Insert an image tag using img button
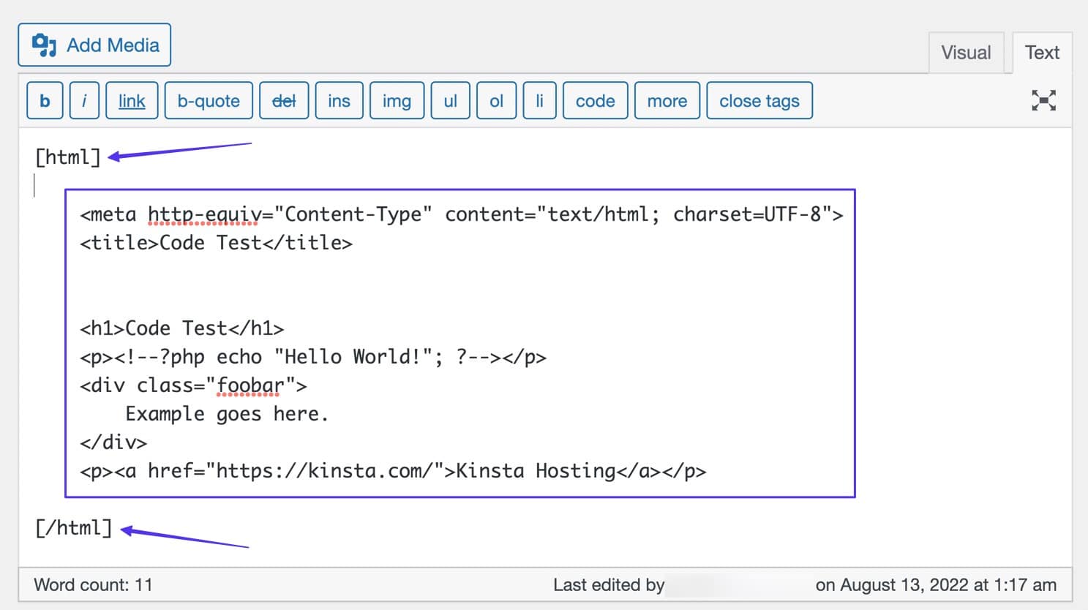The width and height of the screenshot is (1088, 610). pyautogui.click(x=396, y=100)
